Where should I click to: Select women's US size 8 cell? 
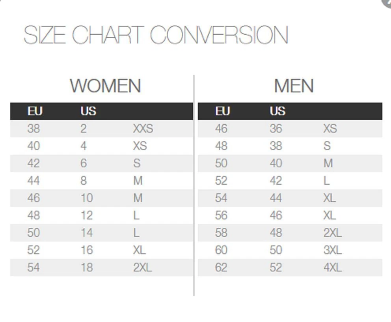tap(84, 180)
